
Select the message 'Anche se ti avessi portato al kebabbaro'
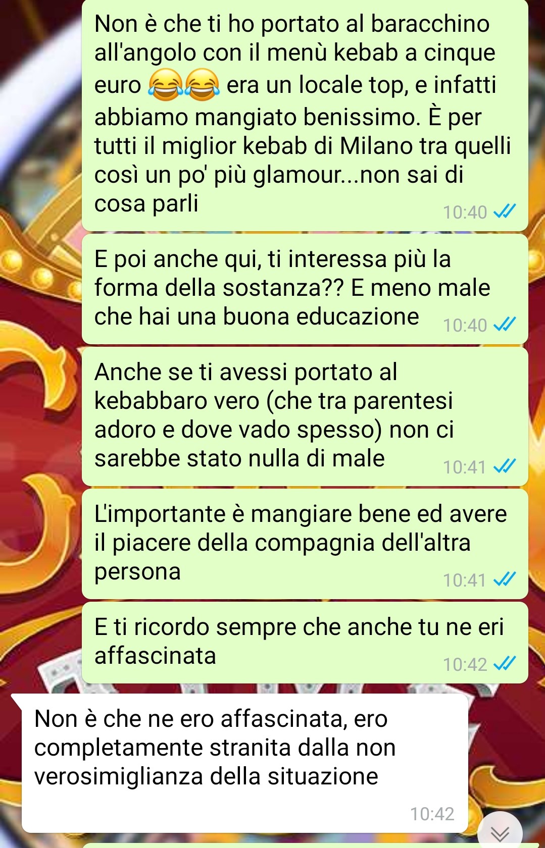[305, 416]
